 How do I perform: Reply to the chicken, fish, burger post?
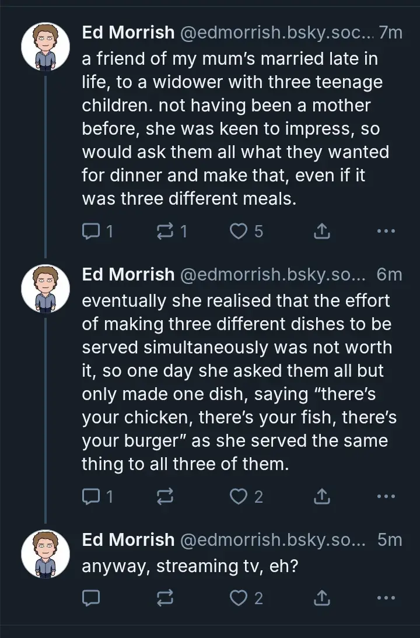coord(92,497)
